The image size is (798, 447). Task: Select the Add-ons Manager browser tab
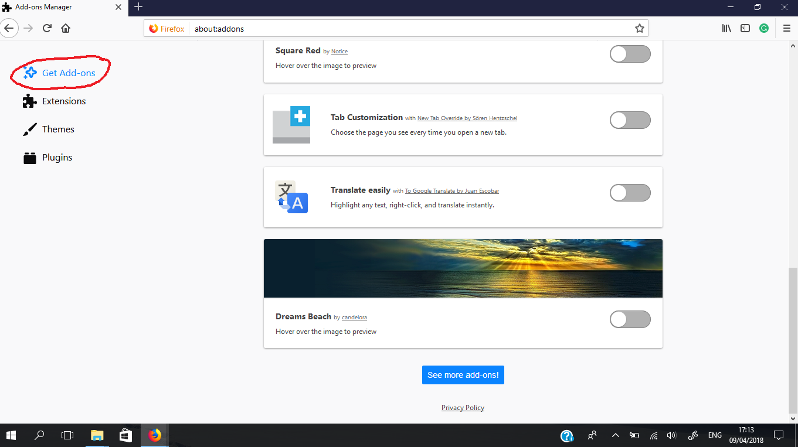(63, 7)
